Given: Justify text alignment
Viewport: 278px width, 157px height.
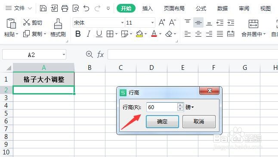Looking at the screenshot, I should click(x=220, y=34).
